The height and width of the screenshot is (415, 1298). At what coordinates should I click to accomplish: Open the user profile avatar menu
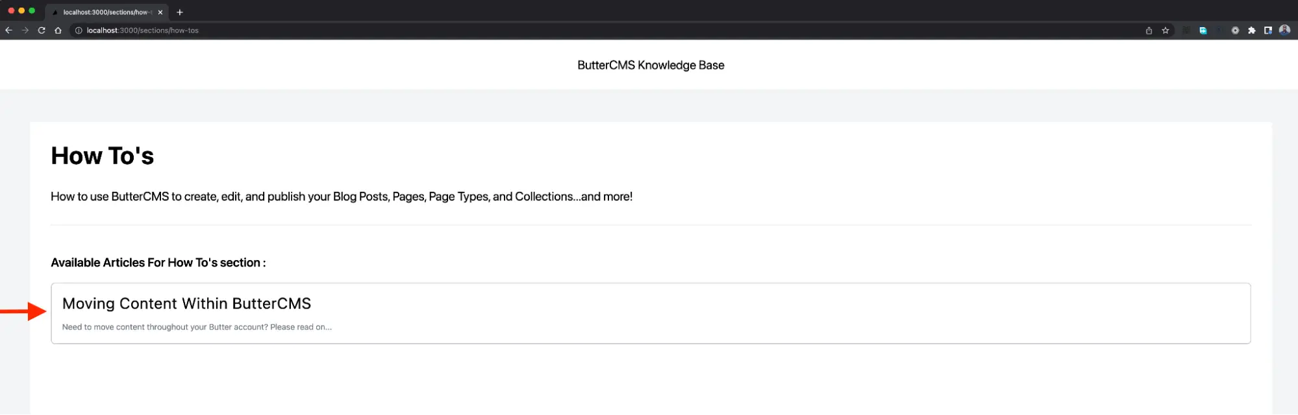tap(1284, 30)
